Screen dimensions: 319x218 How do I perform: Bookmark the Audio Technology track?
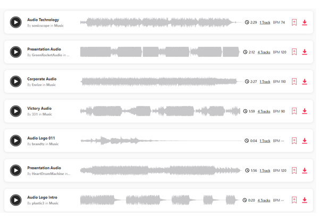pos(294,22)
